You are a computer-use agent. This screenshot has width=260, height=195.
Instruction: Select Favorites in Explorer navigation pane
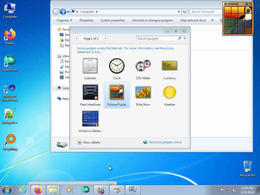63,29
